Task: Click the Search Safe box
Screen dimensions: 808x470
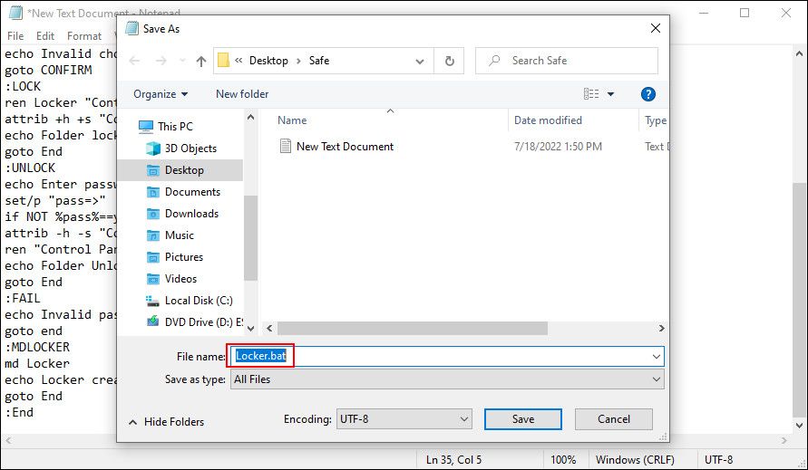Action: coord(566,61)
